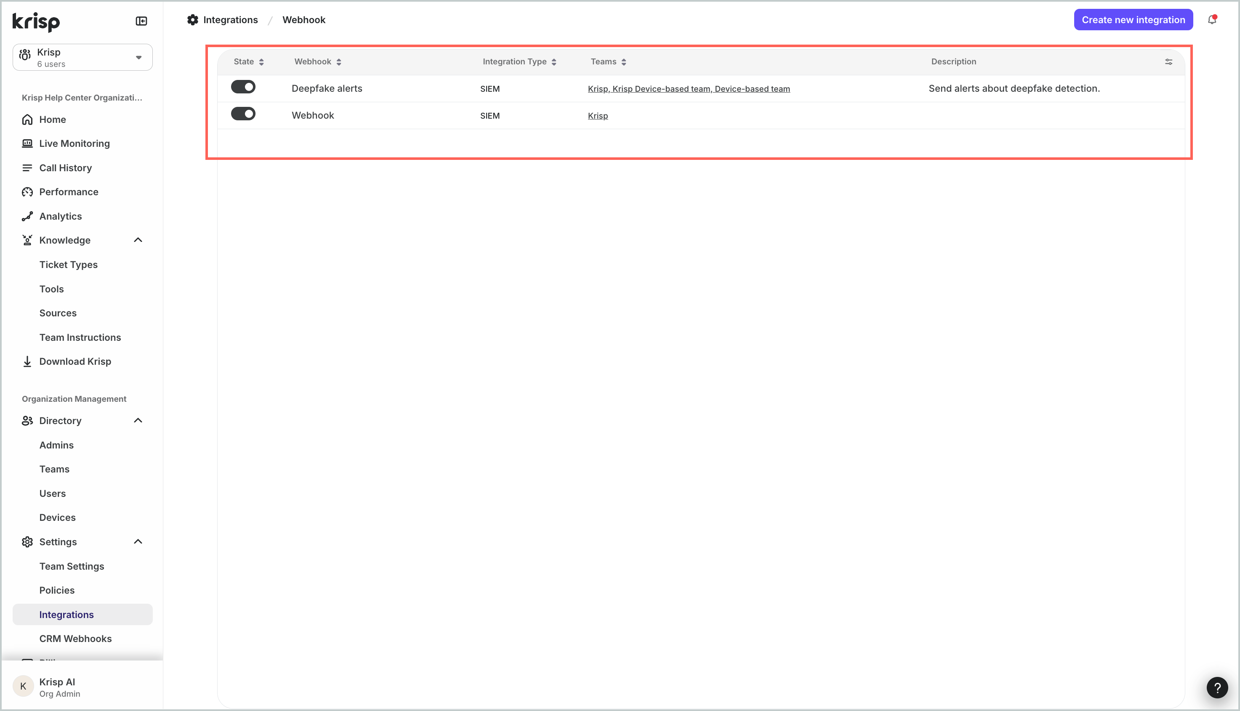Image resolution: width=1240 pixels, height=711 pixels.
Task: Click Create new integration button
Action: (x=1133, y=20)
